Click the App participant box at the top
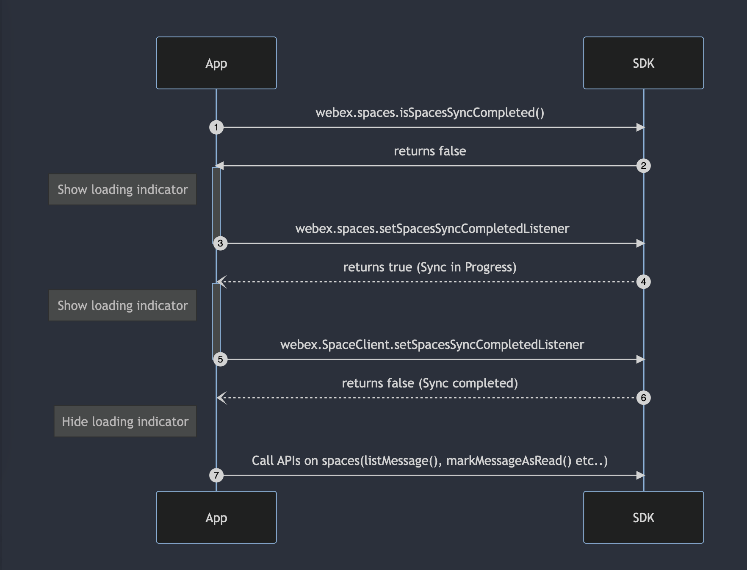747x570 pixels. coord(216,63)
